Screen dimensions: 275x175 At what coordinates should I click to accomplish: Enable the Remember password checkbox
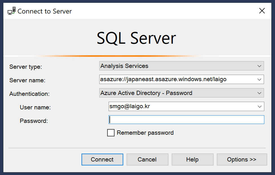point(111,133)
